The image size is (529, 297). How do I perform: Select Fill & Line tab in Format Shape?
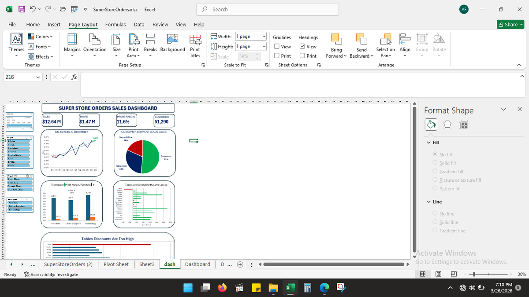pyautogui.click(x=431, y=125)
